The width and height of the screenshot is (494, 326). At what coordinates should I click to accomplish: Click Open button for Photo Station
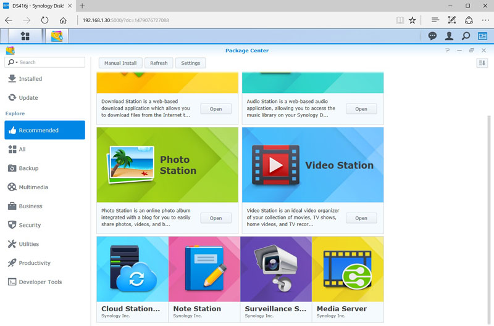tap(216, 218)
